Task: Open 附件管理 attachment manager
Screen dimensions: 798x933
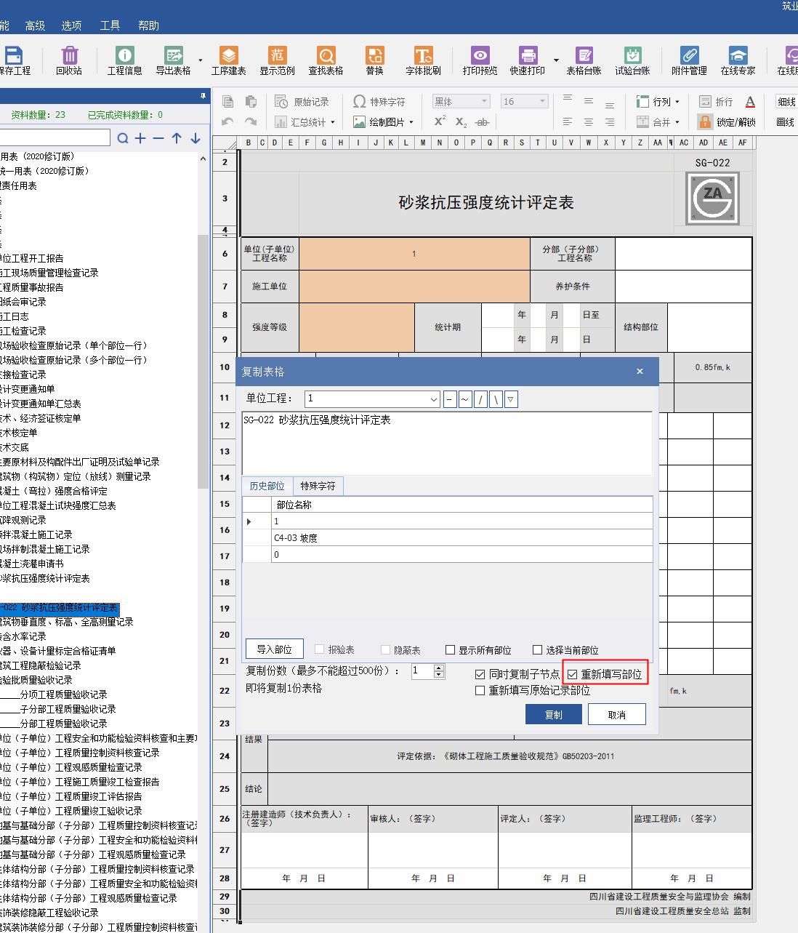Action: point(689,56)
